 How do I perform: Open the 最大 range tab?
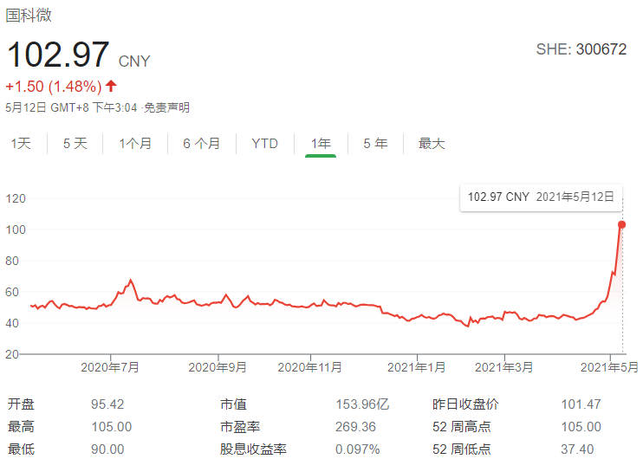[432, 144]
